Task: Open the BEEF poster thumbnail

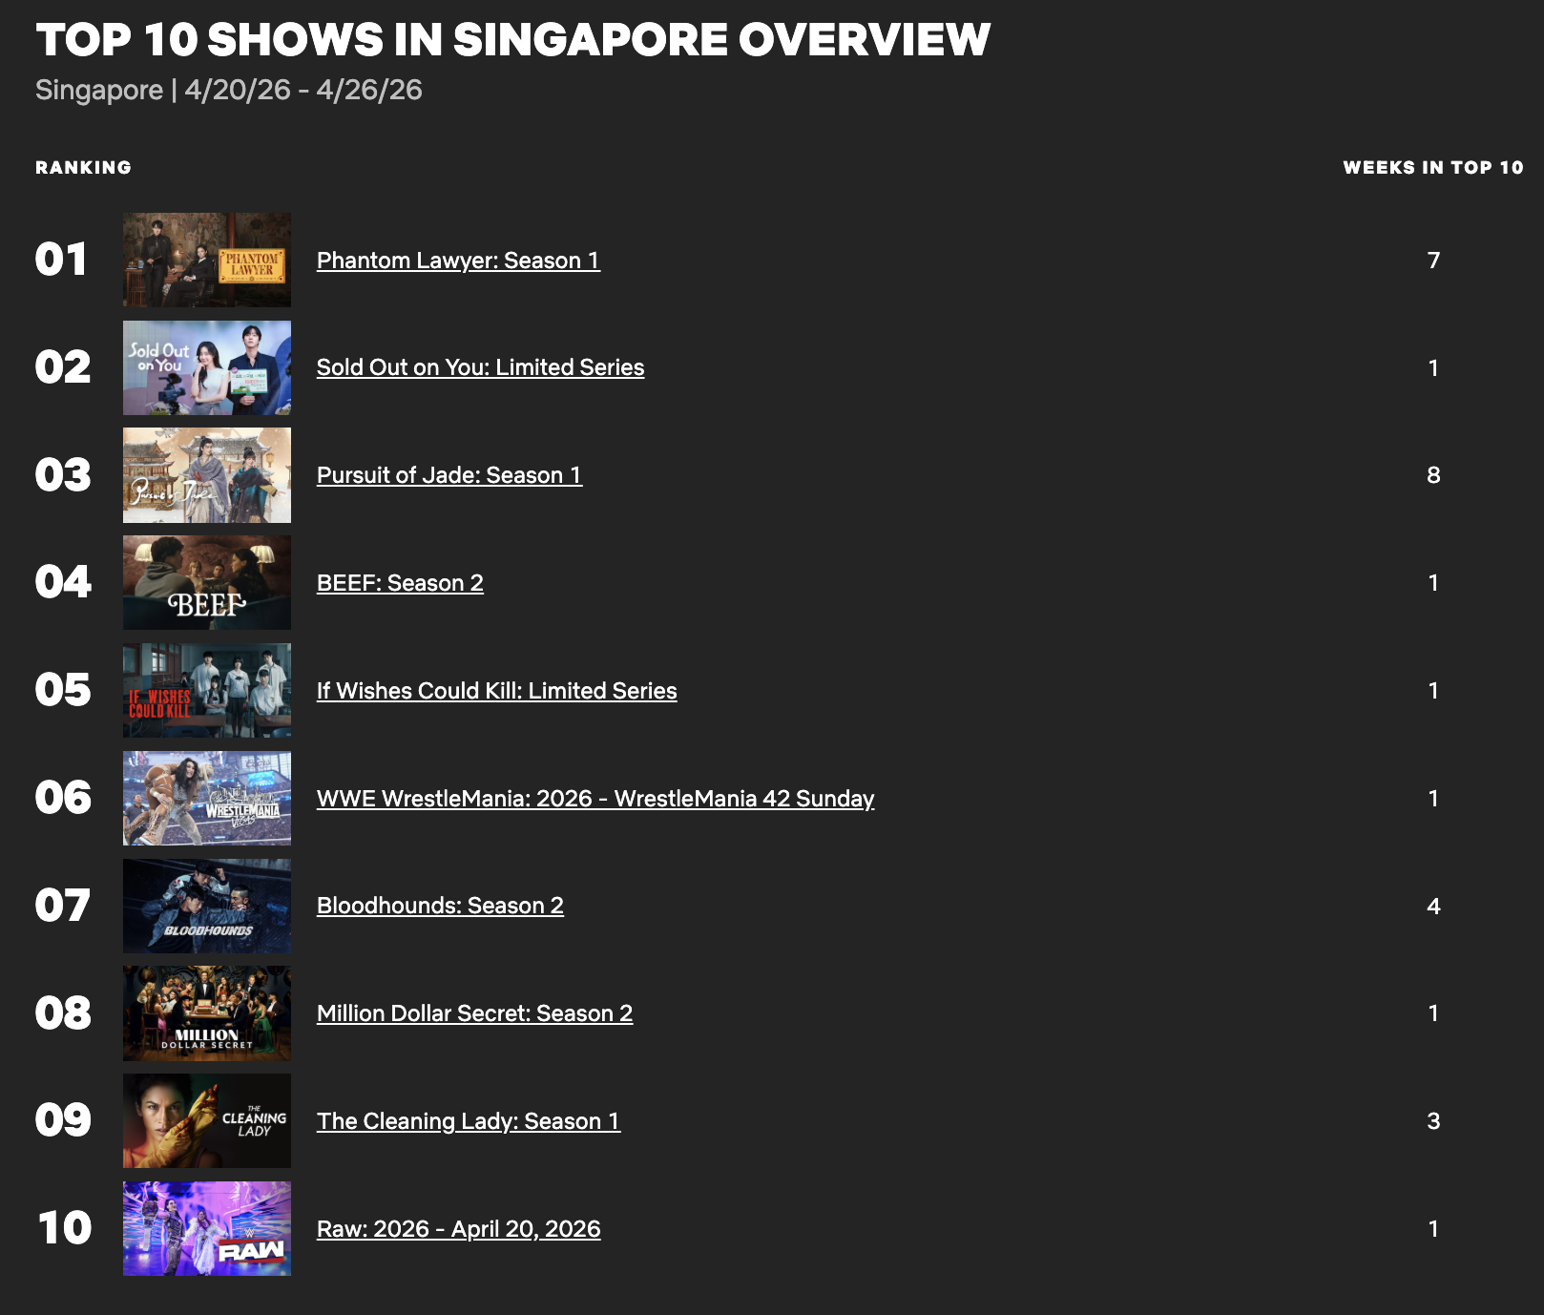Action: coord(207,582)
